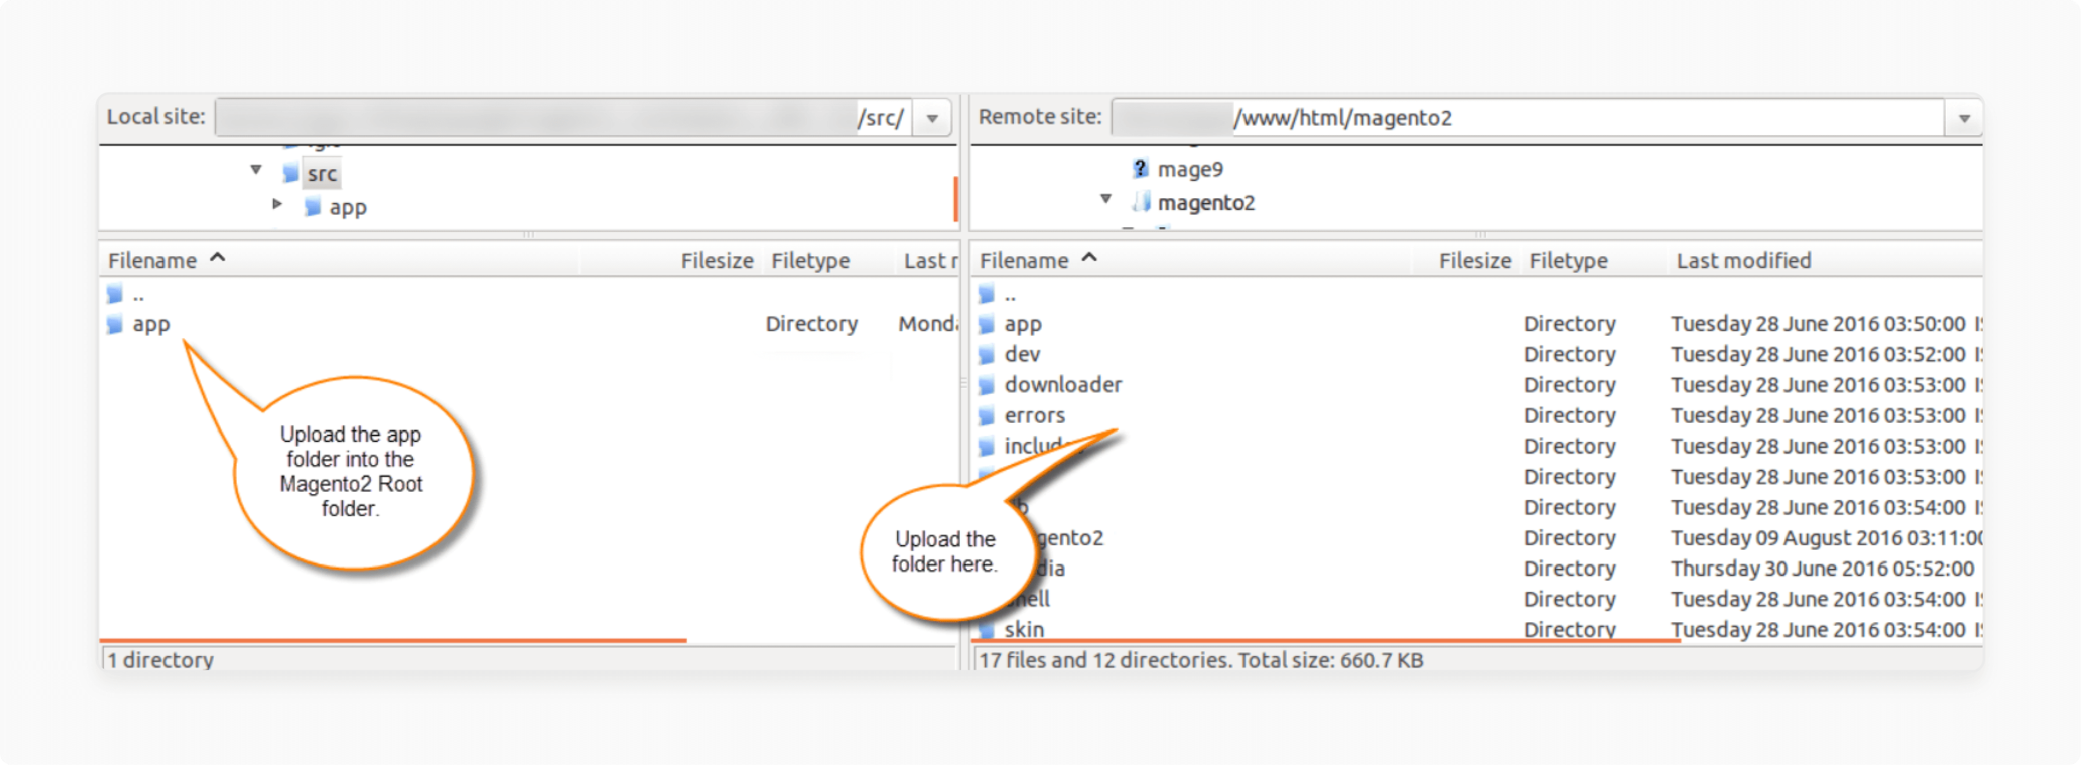2081x765 pixels.
Task: Sort remote files by Last modified column
Action: coord(1743,260)
